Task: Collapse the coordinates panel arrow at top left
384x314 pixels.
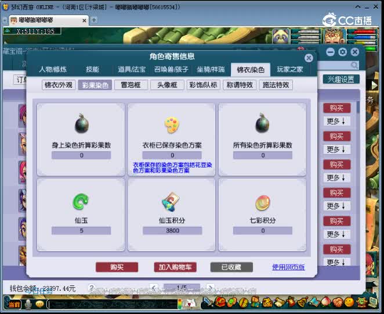Action: (x=8, y=31)
